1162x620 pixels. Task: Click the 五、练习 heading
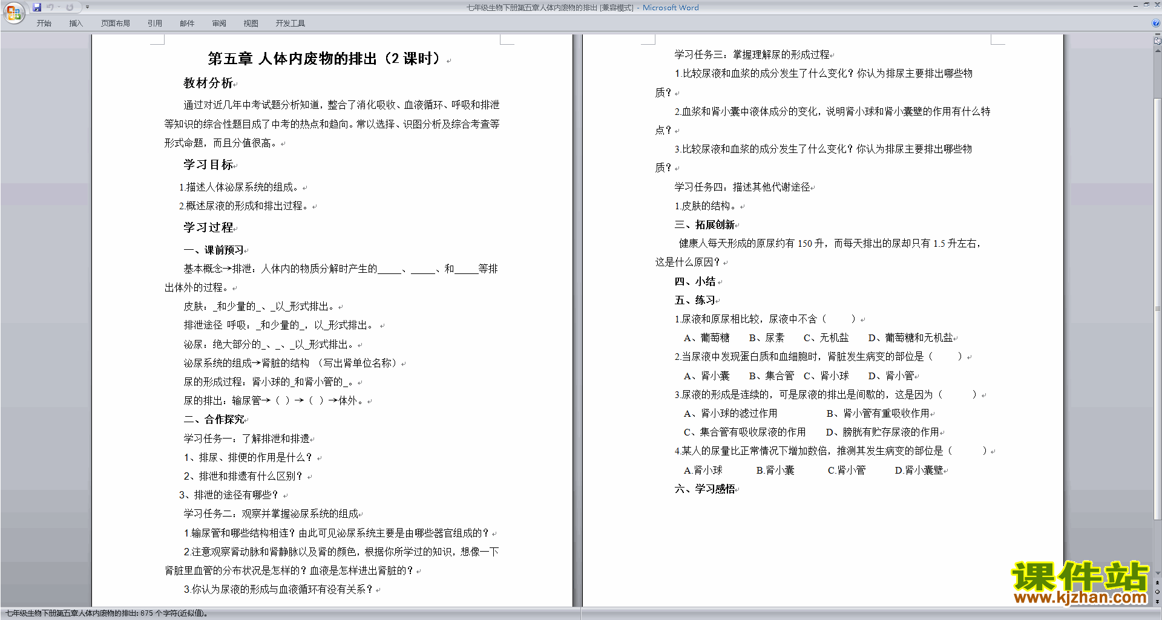click(695, 300)
